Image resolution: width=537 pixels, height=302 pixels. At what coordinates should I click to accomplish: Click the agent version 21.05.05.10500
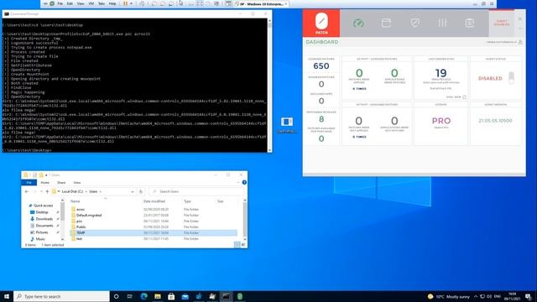[x=495, y=121]
